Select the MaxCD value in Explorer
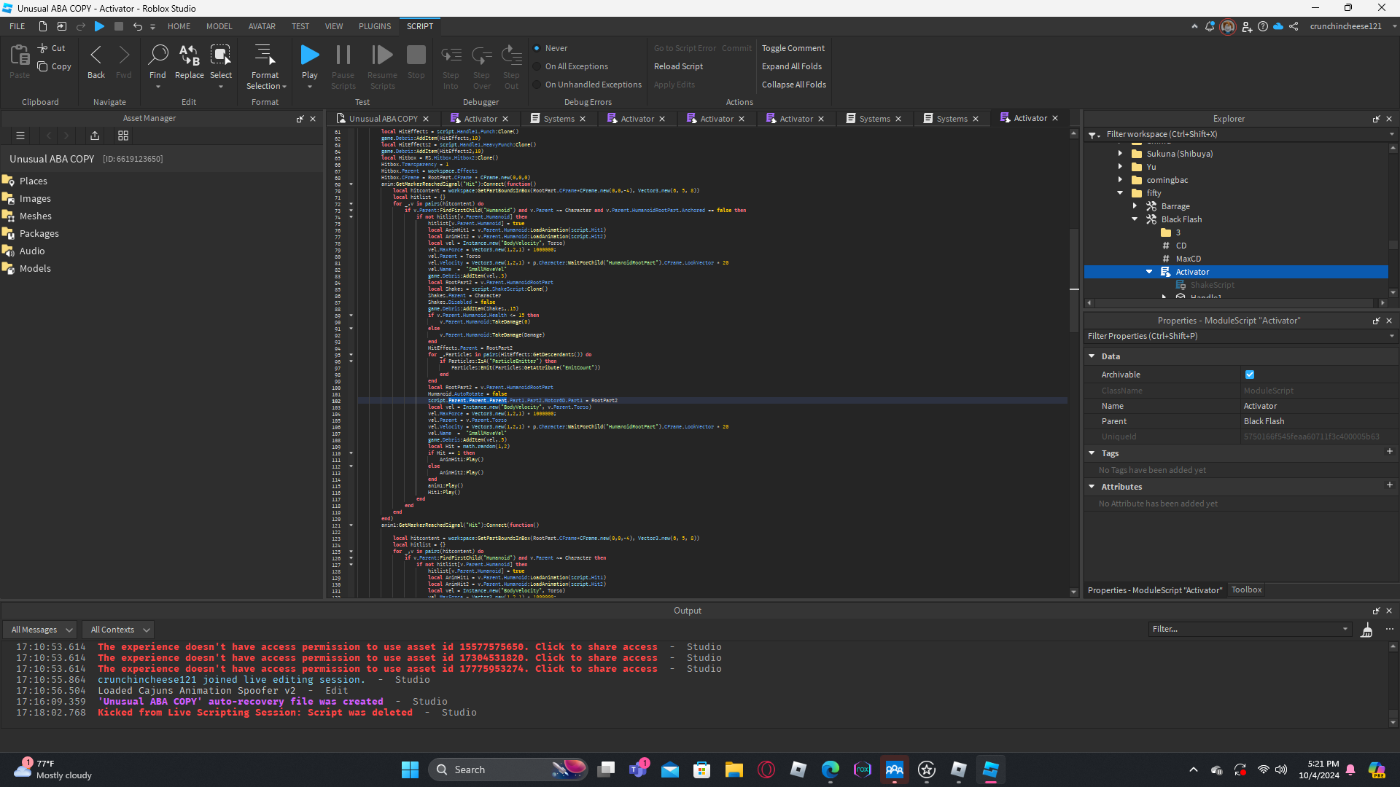1400x787 pixels. 1188,259
